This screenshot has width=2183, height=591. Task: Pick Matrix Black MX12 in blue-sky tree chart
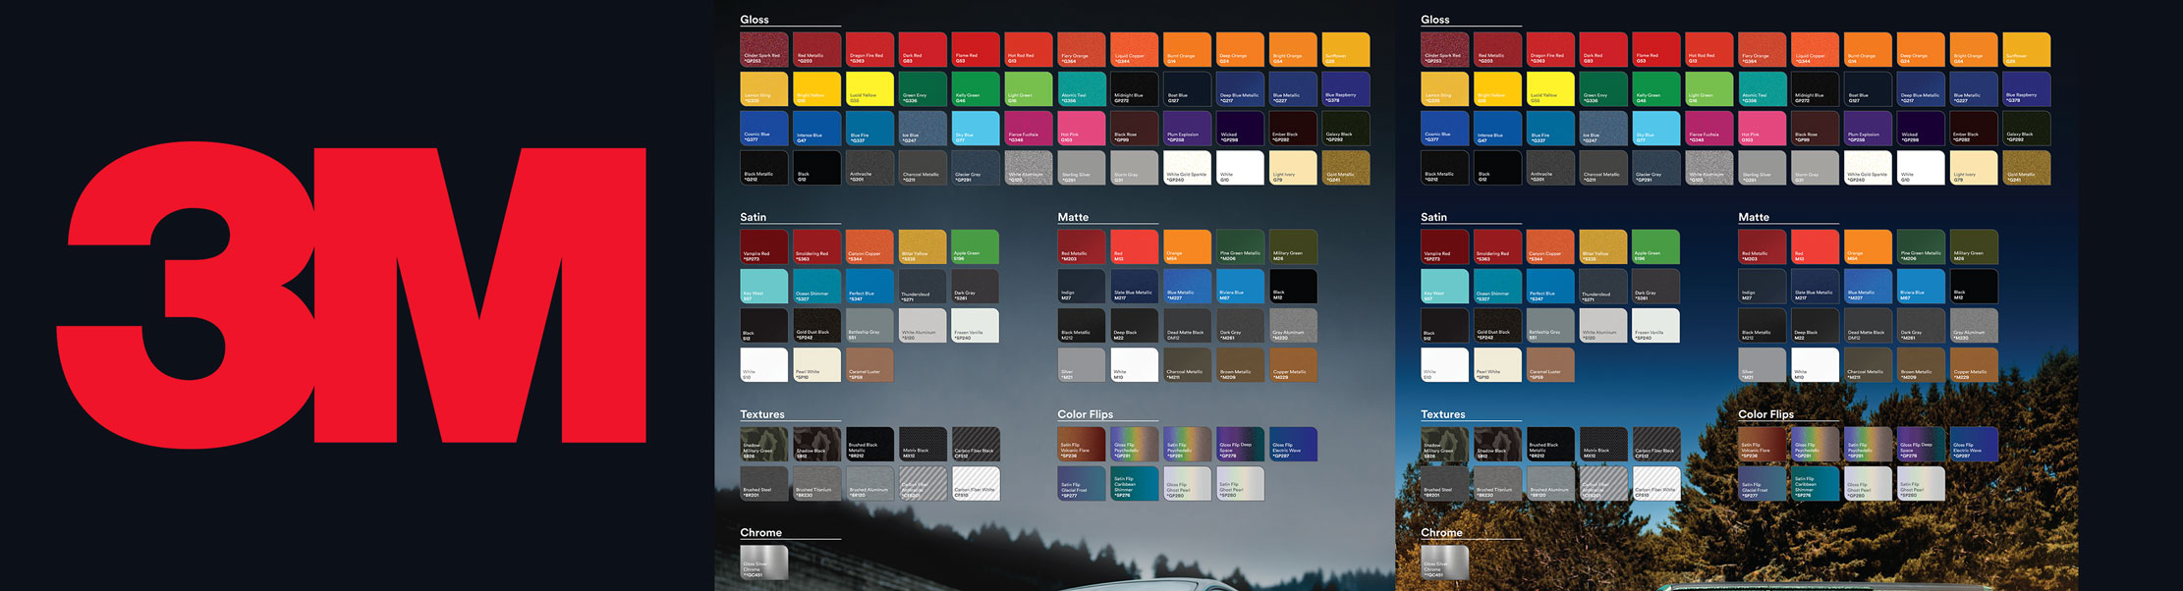coord(1603,444)
